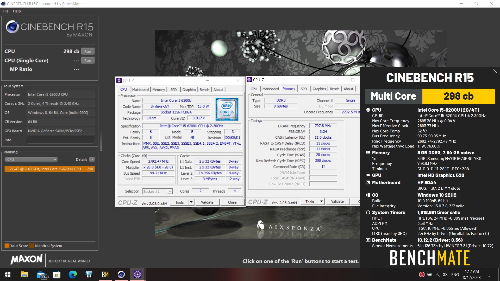Close the BenchMate result overlay
This screenshot has width=500, height=281.
click(495, 71)
